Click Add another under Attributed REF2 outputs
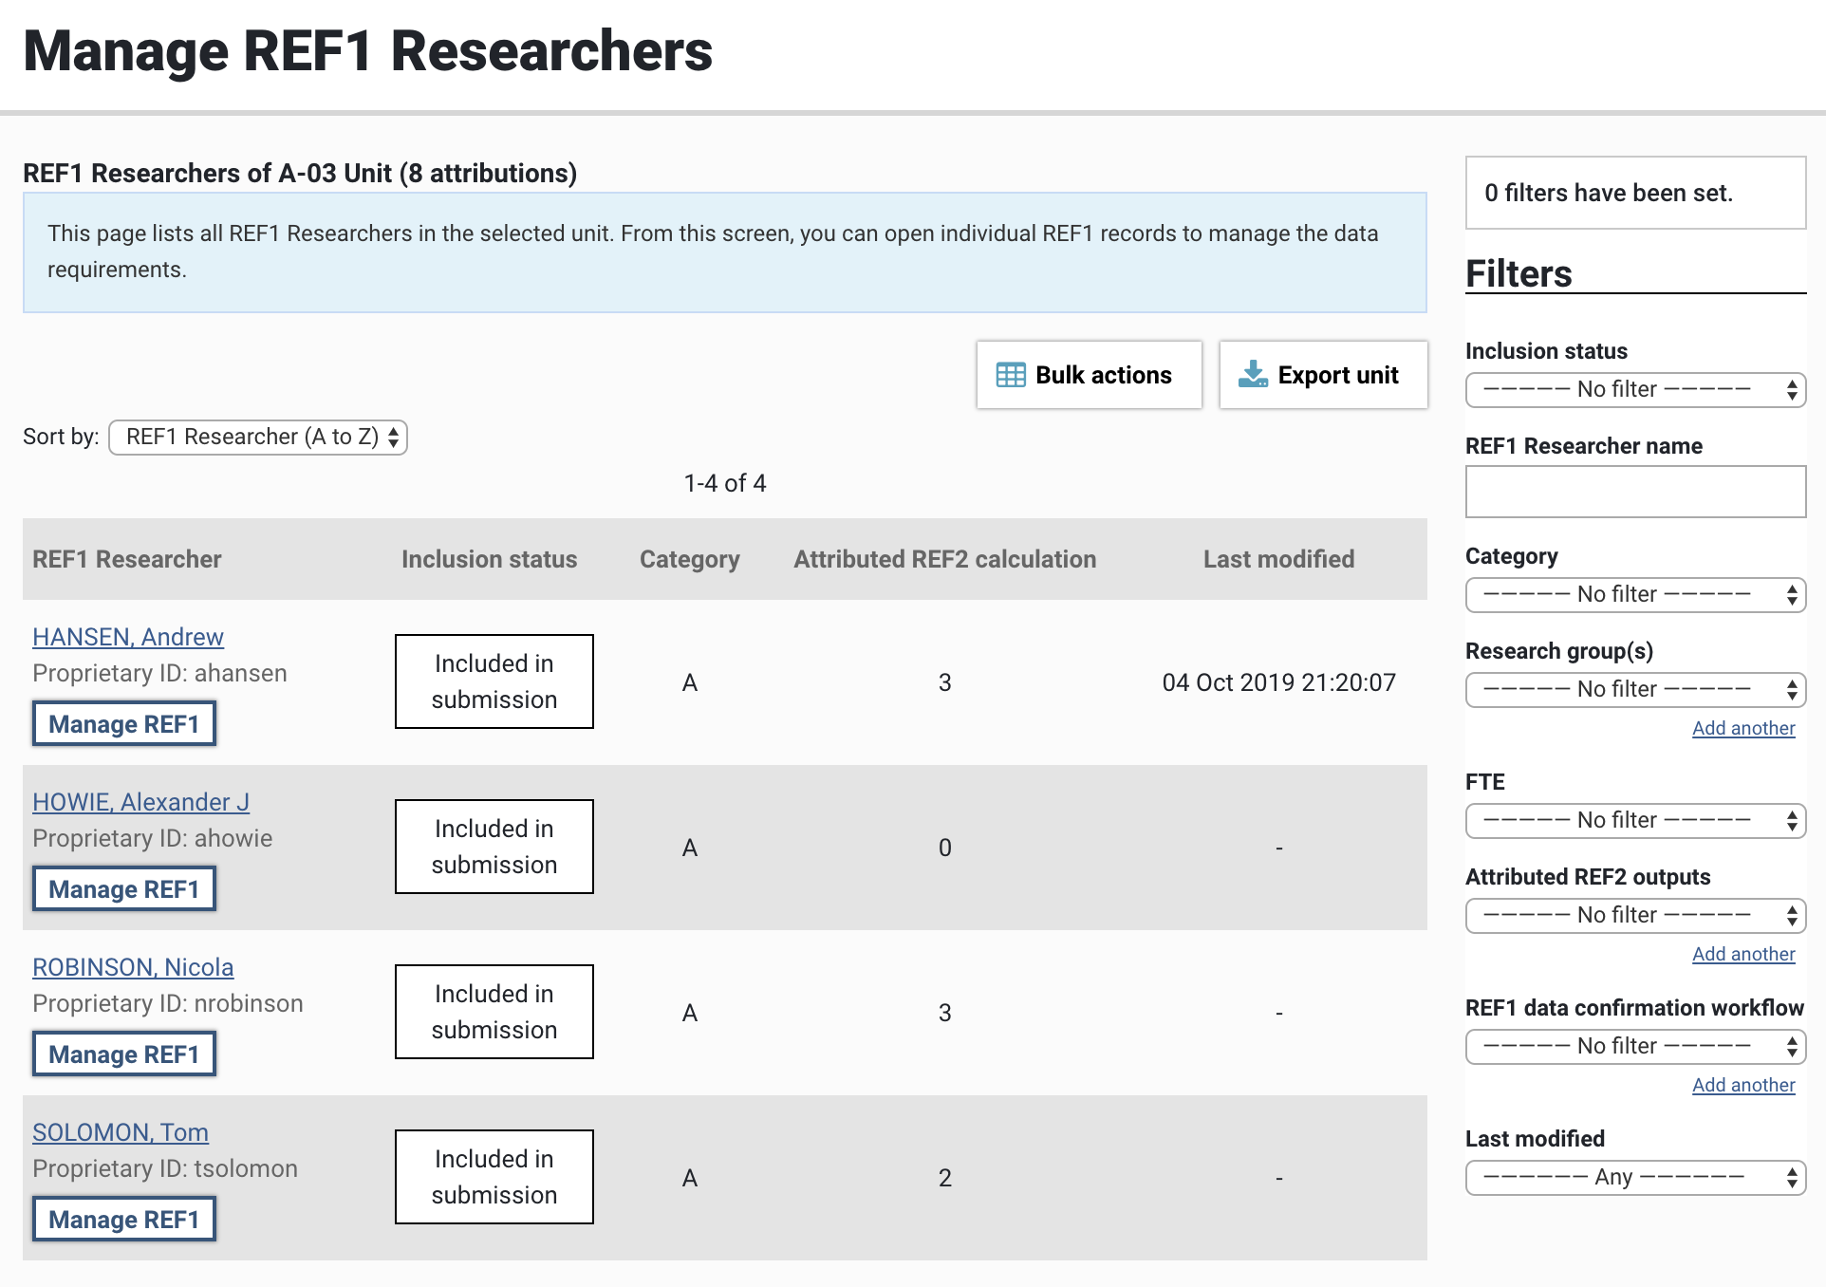1826x1287 pixels. tap(1743, 955)
